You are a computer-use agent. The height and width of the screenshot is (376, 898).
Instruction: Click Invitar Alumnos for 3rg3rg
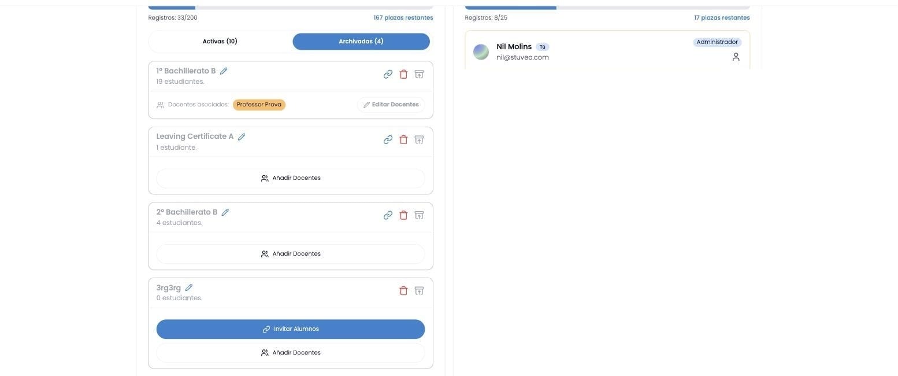tap(291, 329)
